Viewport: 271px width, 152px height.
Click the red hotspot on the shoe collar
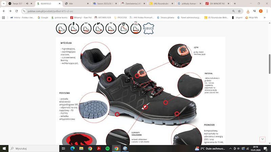[x=110, y=78]
